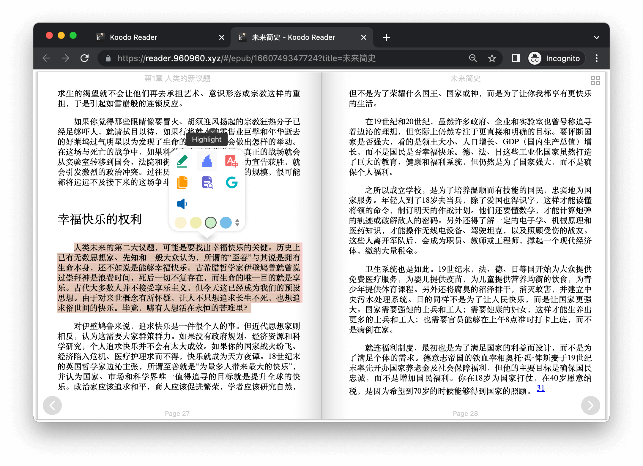Pick the pale yellow highlight color
643x466 pixels.
point(196,223)
